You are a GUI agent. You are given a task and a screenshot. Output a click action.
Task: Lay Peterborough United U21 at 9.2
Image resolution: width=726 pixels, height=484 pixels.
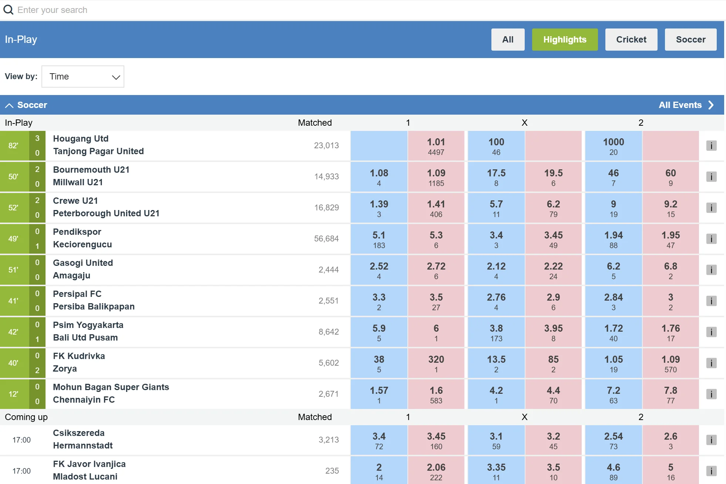670,208
